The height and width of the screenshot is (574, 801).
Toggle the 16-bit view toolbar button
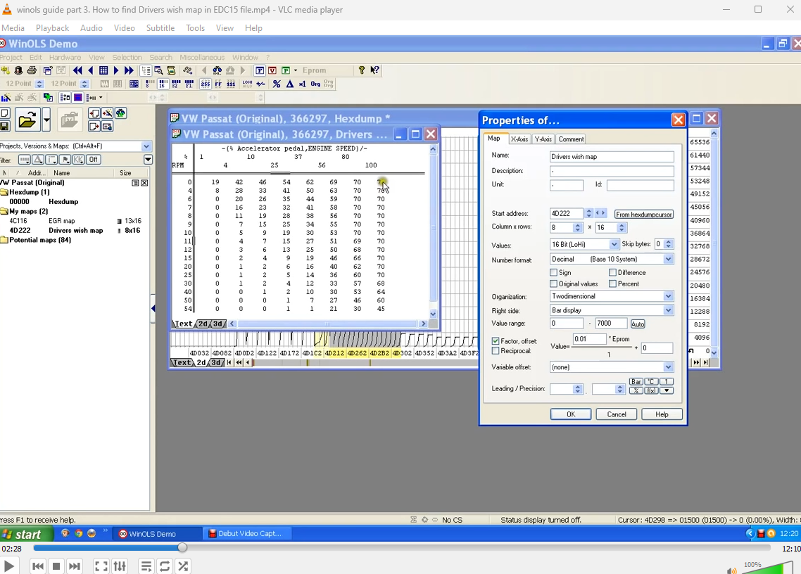[x=163, y=84]
